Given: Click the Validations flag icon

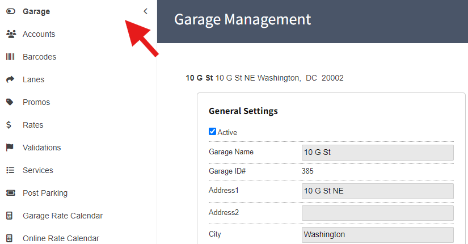Looking at the screenshot, I should 10,148.
